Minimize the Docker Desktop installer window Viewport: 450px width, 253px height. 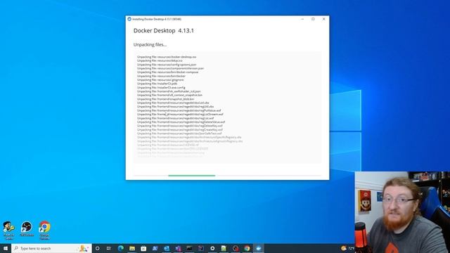pyautogui.click(x=302, y=19)
